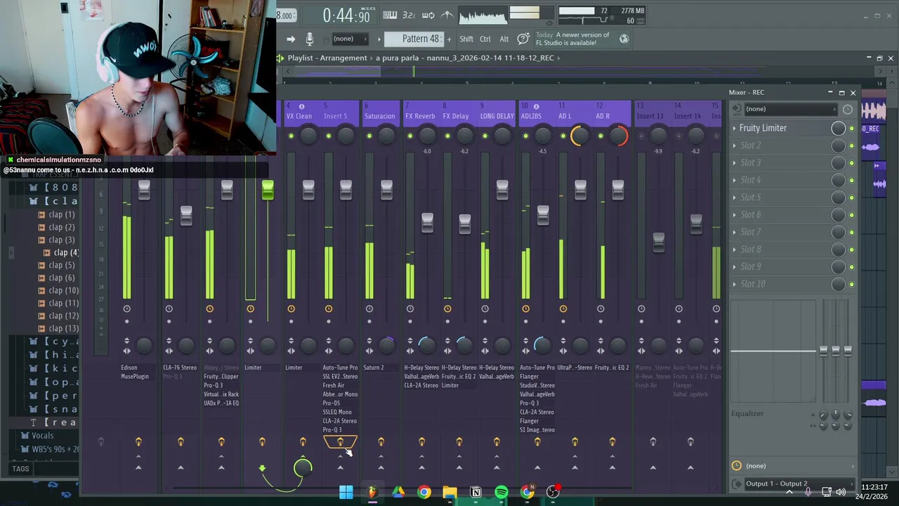Click the record-arm icon under Edison track
This screenshot has width=899, height=506.
click(138, 441)
